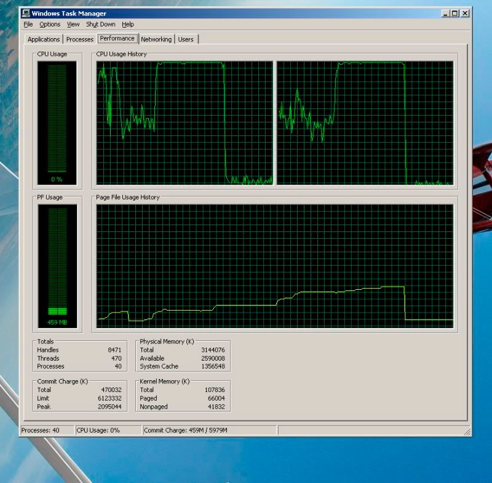Click the Task Manager title bar icon
Screen dimensions: 492x483
pyautogui.click(x=26, y=13)
